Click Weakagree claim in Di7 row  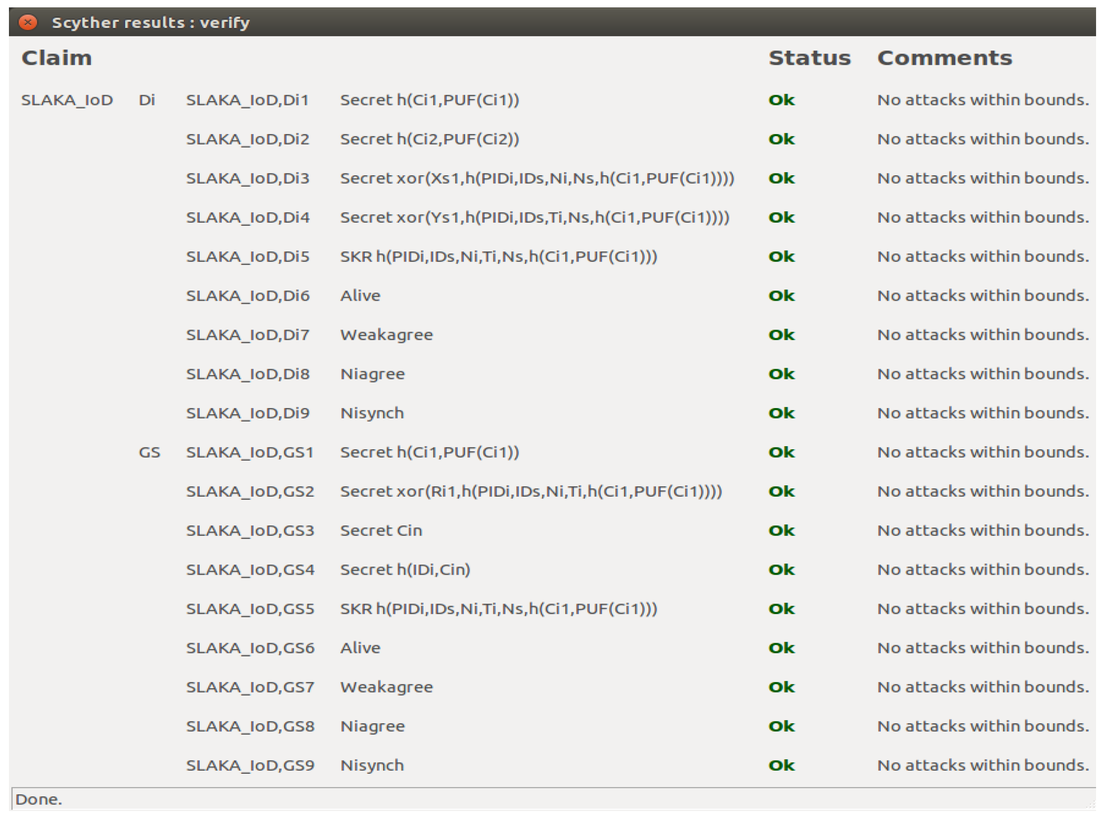click(386, 335)
